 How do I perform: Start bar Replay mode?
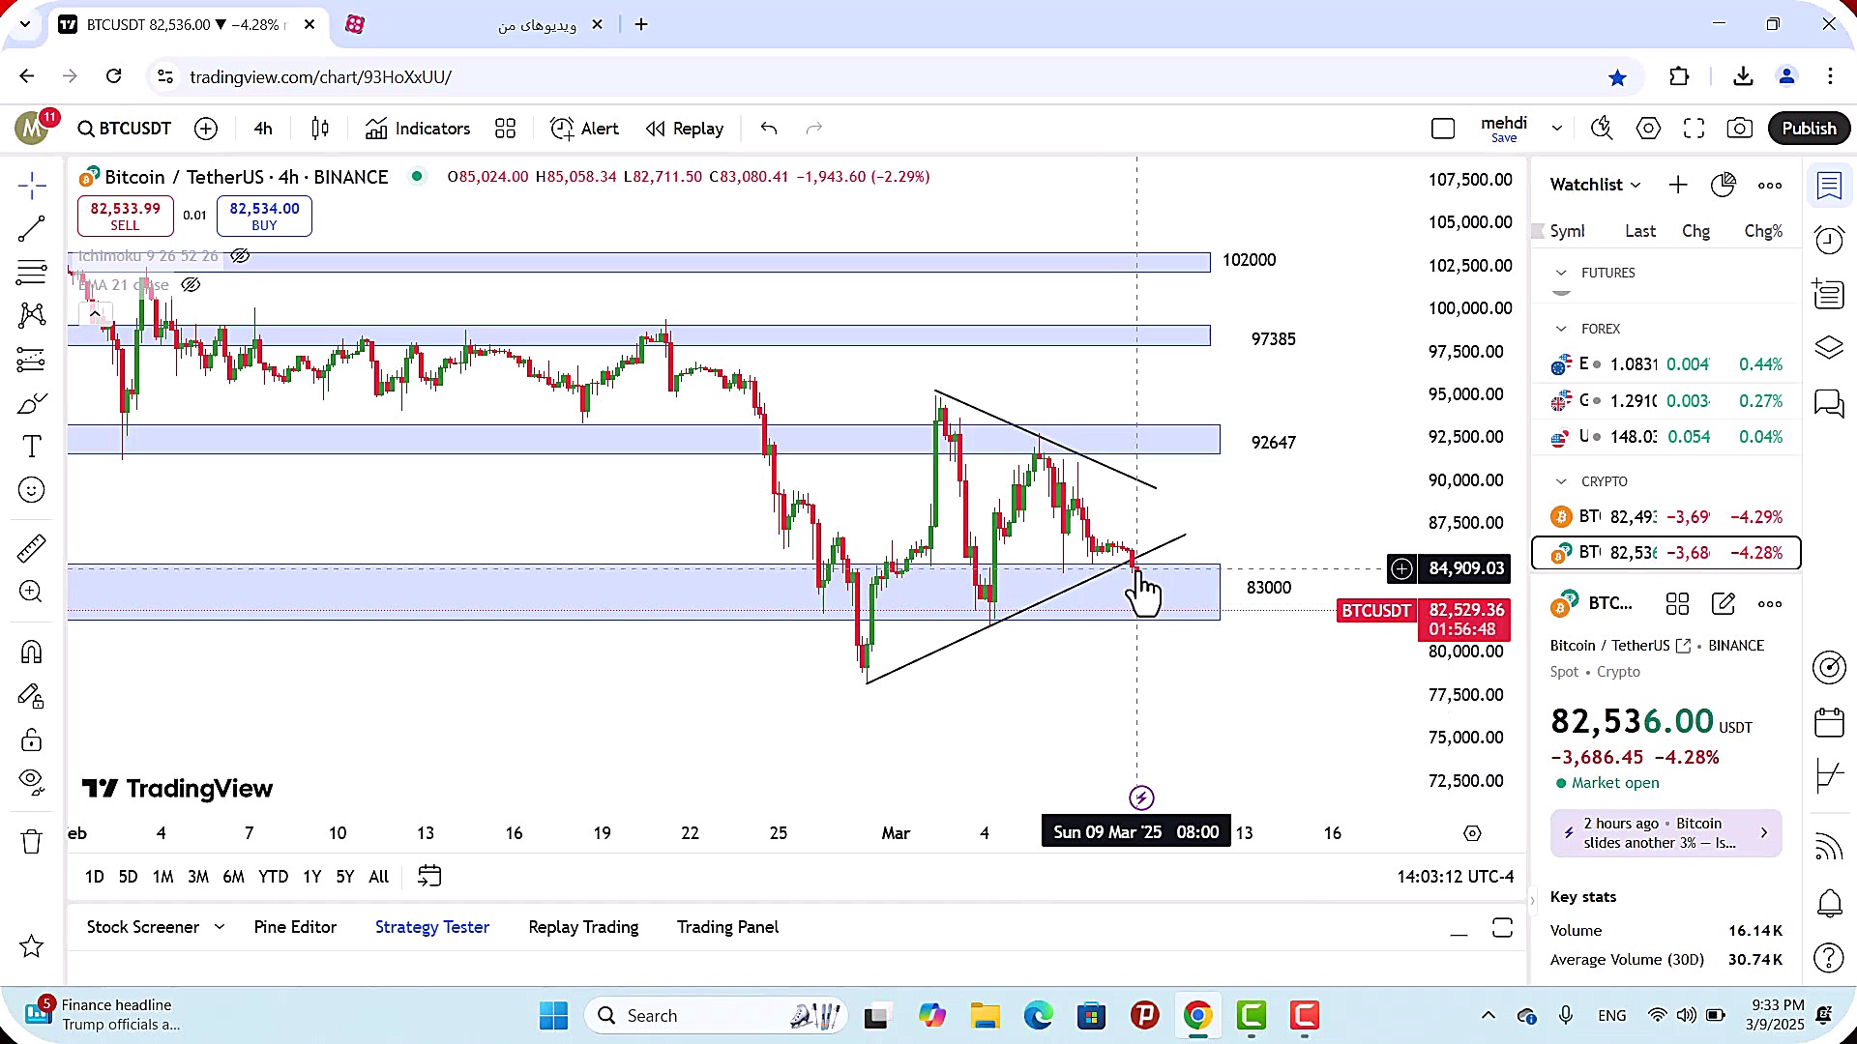click(685, 129)
